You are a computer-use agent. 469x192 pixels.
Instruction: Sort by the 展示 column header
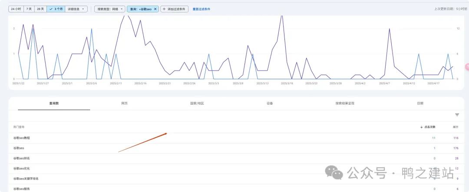[x=456, y=127]
